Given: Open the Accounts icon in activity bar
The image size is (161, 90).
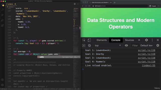Looking at the screenshot, I should [x=3, y=80].
